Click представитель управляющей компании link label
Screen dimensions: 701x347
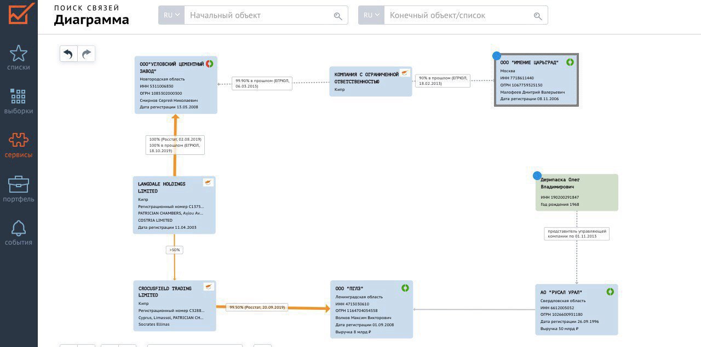(x=577, y=234)
